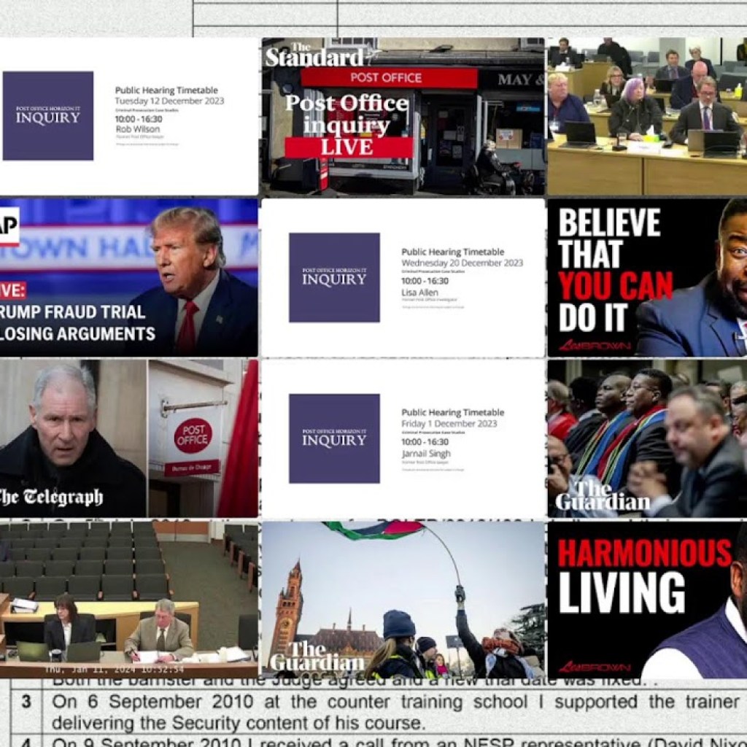Open the Believe That You Can Do It video
747x747 pixels.
click(x=646, y=277)
